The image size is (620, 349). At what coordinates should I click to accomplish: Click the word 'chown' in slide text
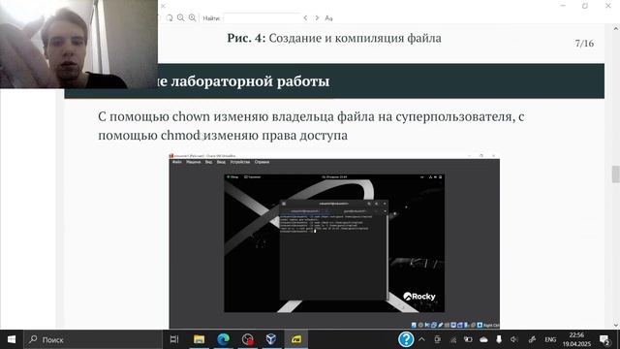coord(191,116)
